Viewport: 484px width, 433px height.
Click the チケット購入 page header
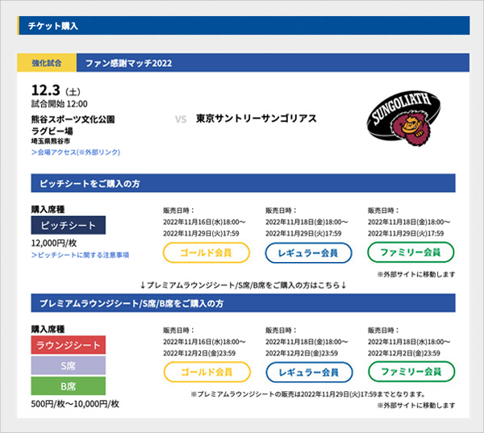point(244,26)
